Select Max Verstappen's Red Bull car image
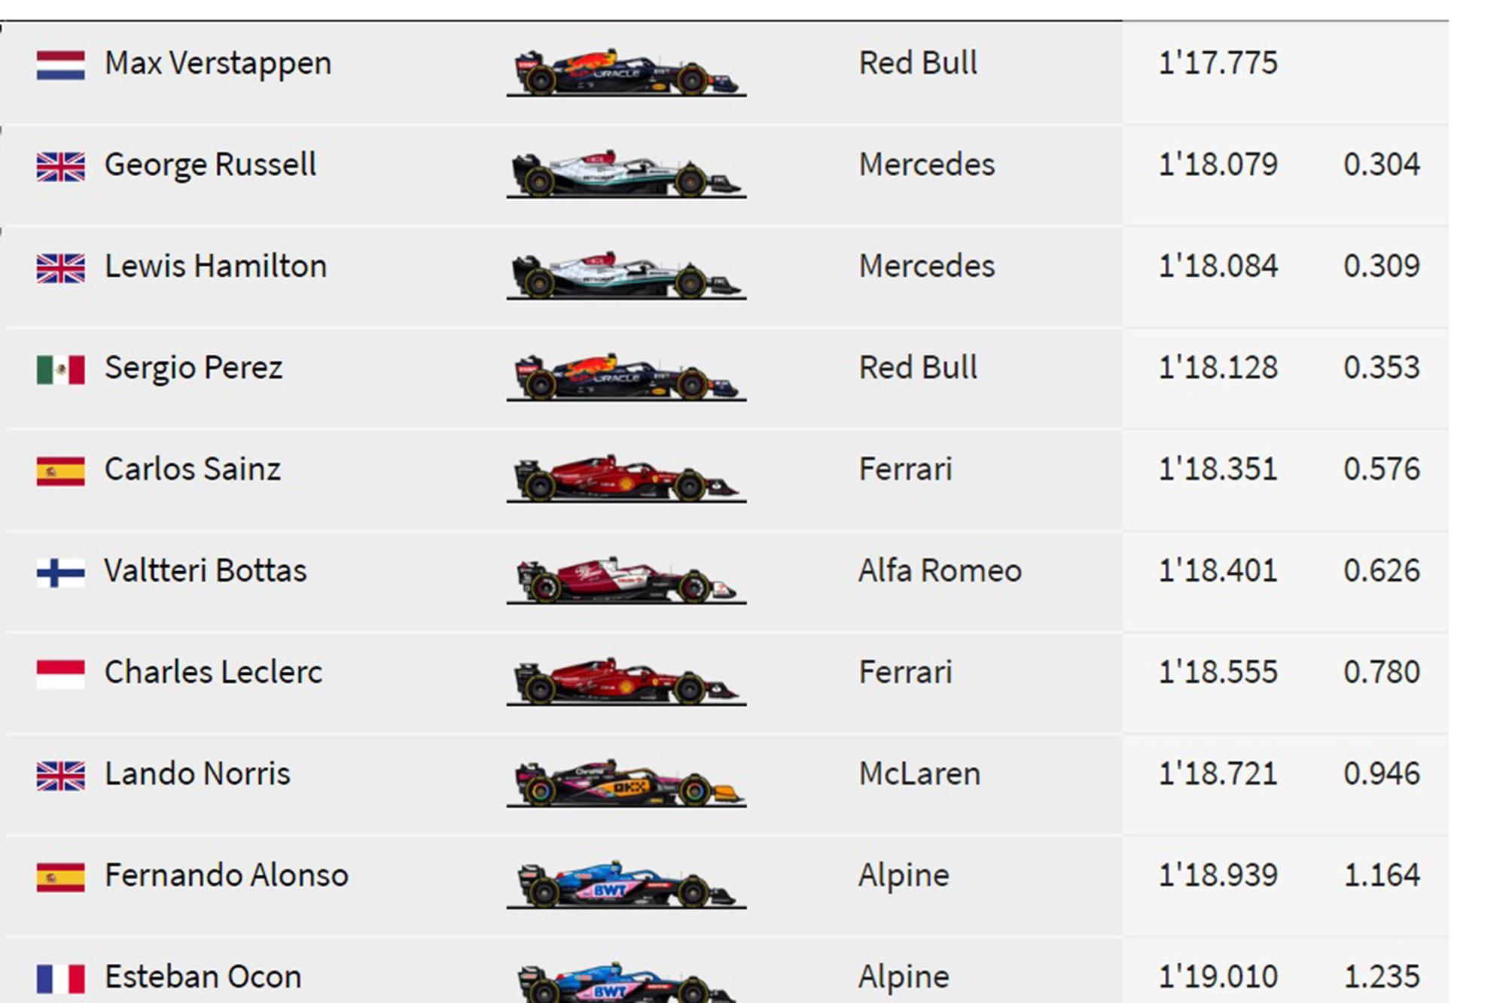This screenshot has width=1506, height=1003. click(626, 72)
